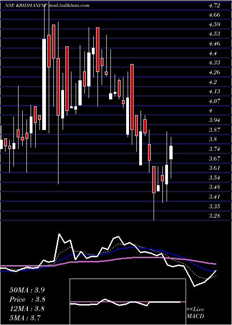Click the <<Live MACD label

click(195, 313)
